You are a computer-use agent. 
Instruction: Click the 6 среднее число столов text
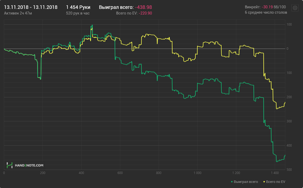[266, 13]
